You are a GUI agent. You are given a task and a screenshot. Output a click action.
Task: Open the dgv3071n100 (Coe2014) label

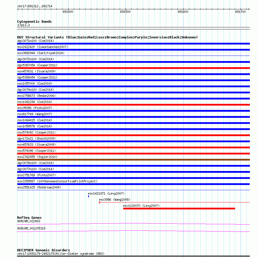(x=36, y=41)
